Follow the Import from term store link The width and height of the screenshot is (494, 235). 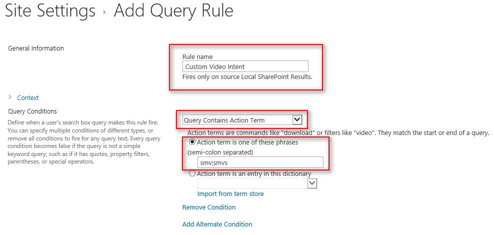(230, 193)
